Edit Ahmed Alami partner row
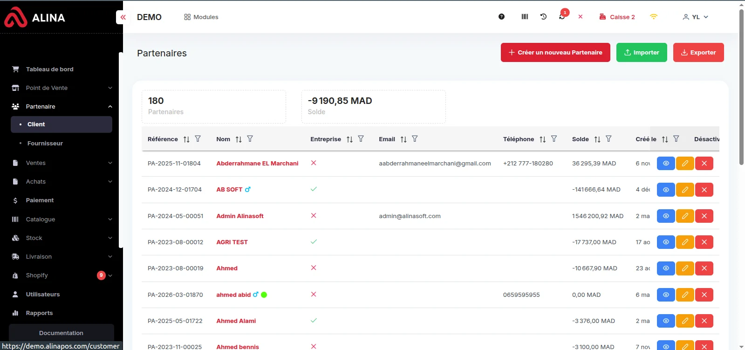The image size is (745, 350). (x=685, y=321)
